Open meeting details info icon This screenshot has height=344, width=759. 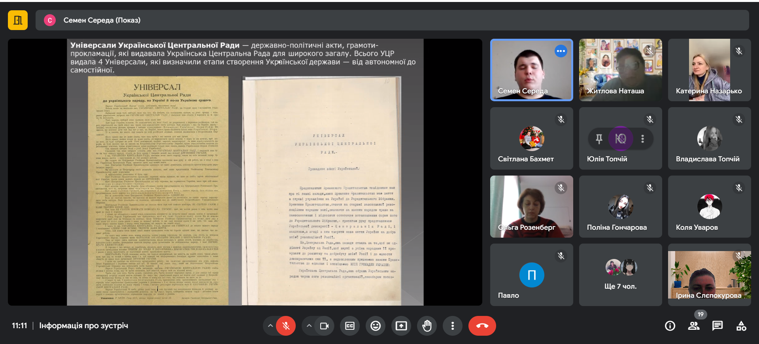(x=670, y=326)
